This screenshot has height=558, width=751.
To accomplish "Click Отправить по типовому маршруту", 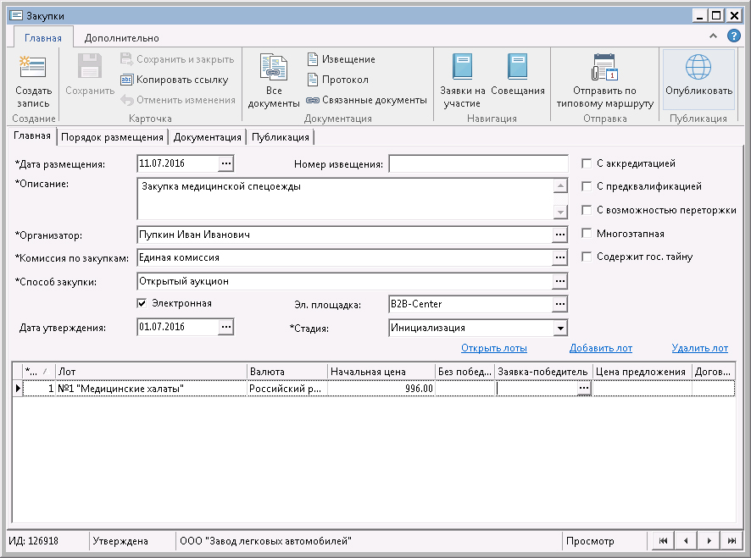I will point(604,81).
